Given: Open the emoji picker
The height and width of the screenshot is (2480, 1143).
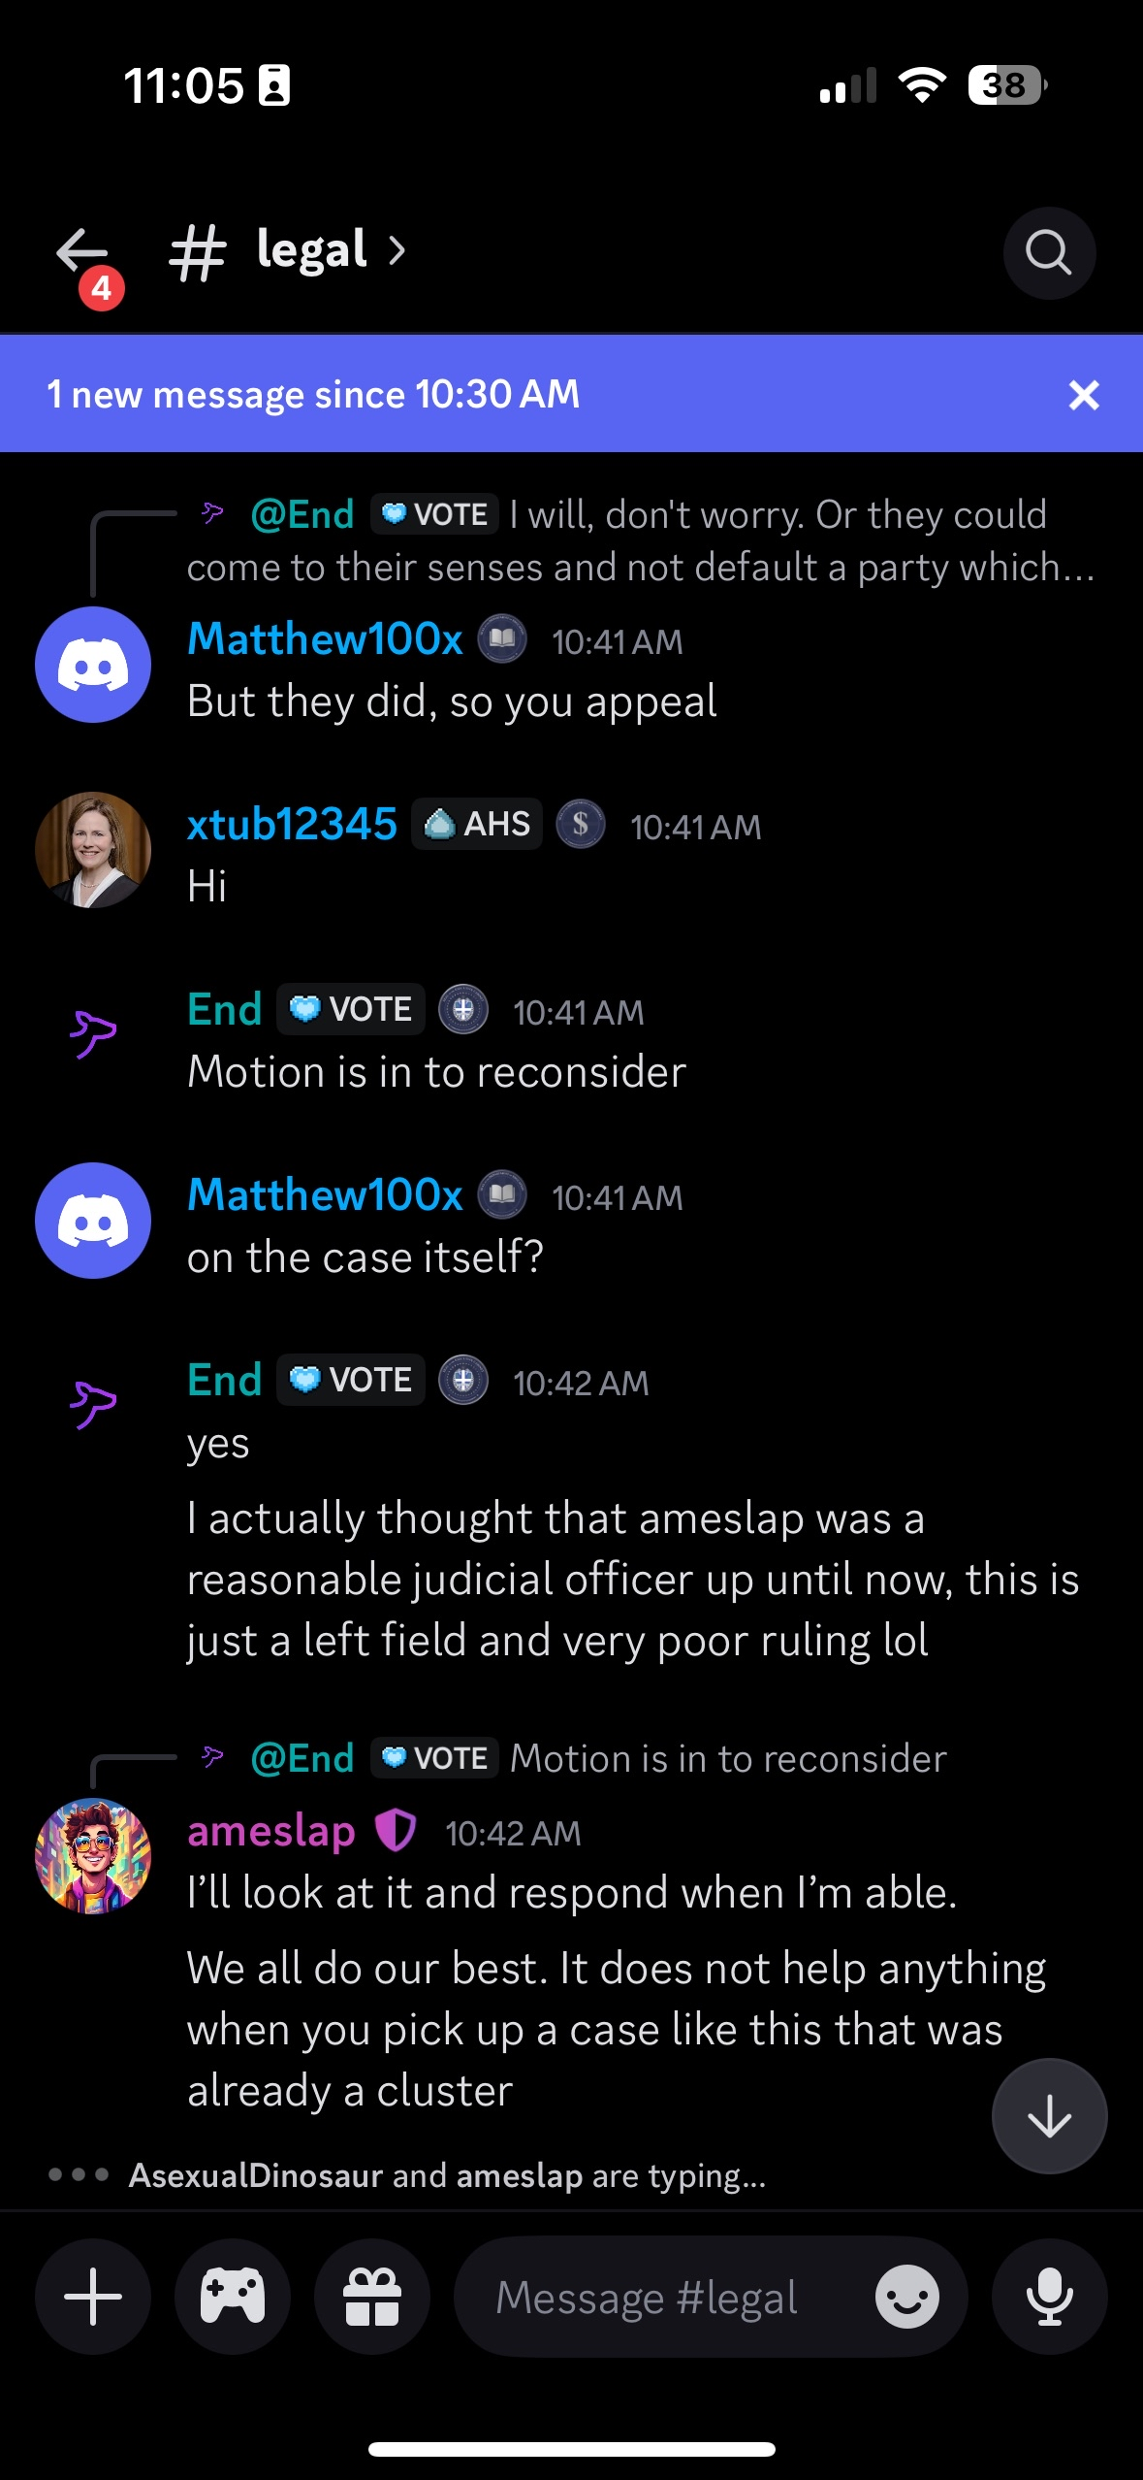Looking at the screenshot, I should [906, 2297].
